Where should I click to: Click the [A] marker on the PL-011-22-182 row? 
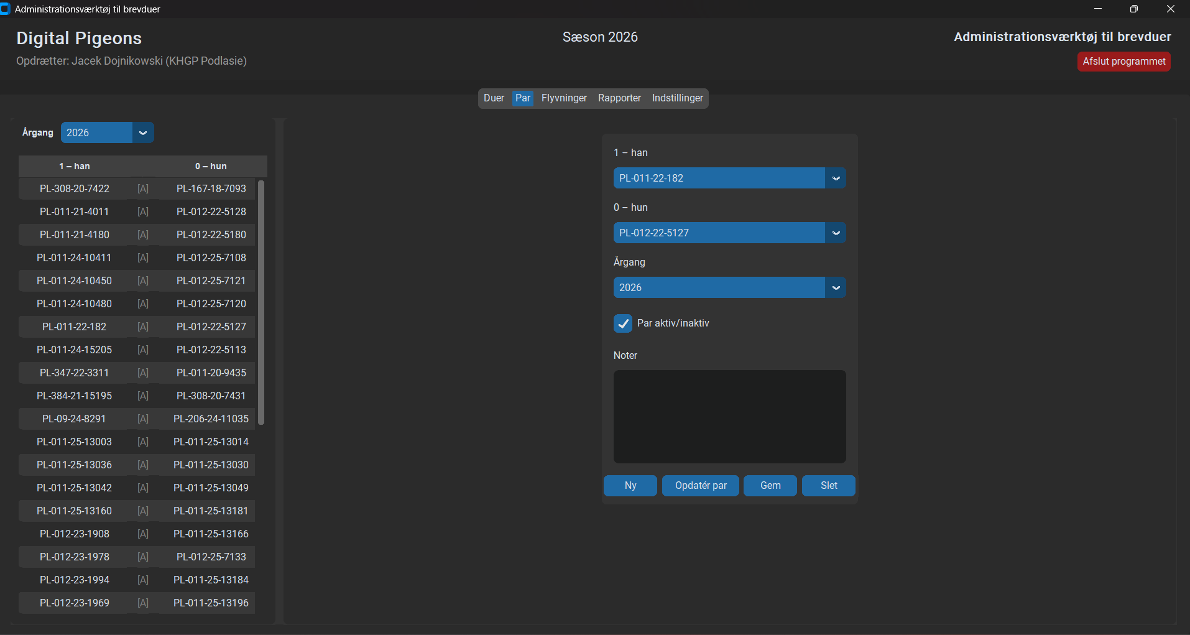pos(143,327)
